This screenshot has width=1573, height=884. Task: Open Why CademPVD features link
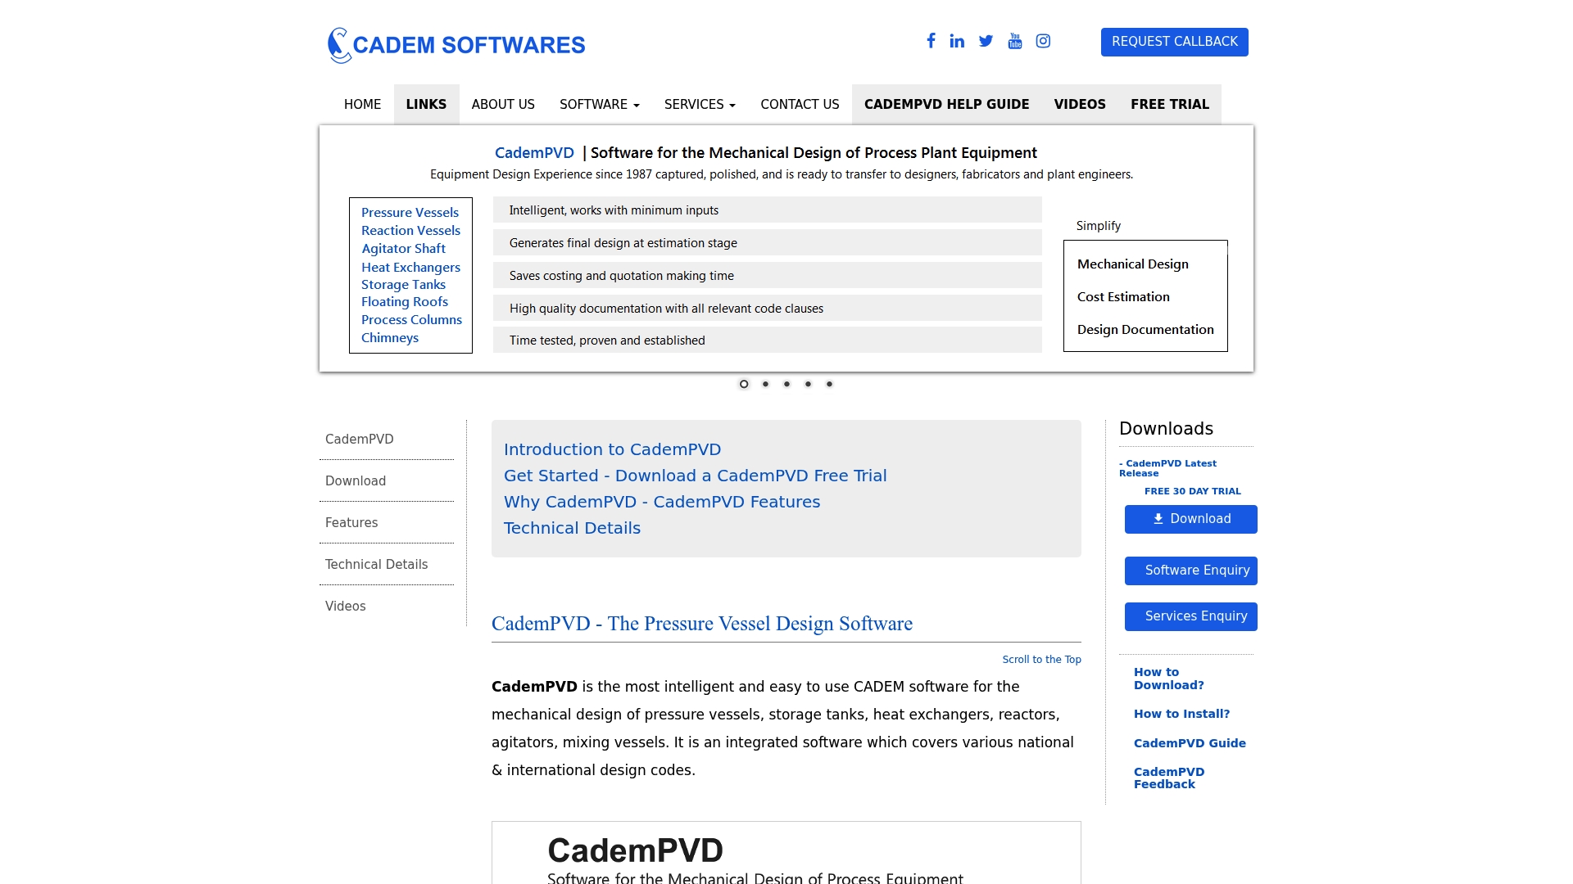pyautogui.click(x=662, y=502)
